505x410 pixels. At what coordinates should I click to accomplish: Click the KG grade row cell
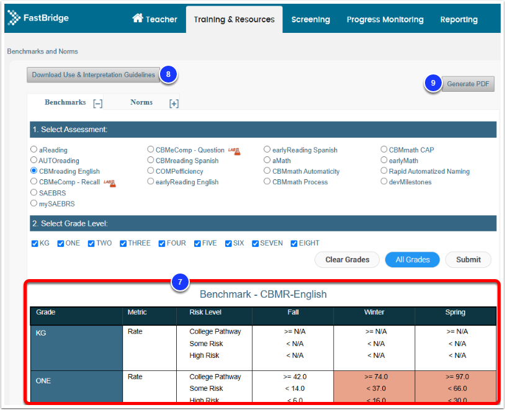(x=76, y=348)
